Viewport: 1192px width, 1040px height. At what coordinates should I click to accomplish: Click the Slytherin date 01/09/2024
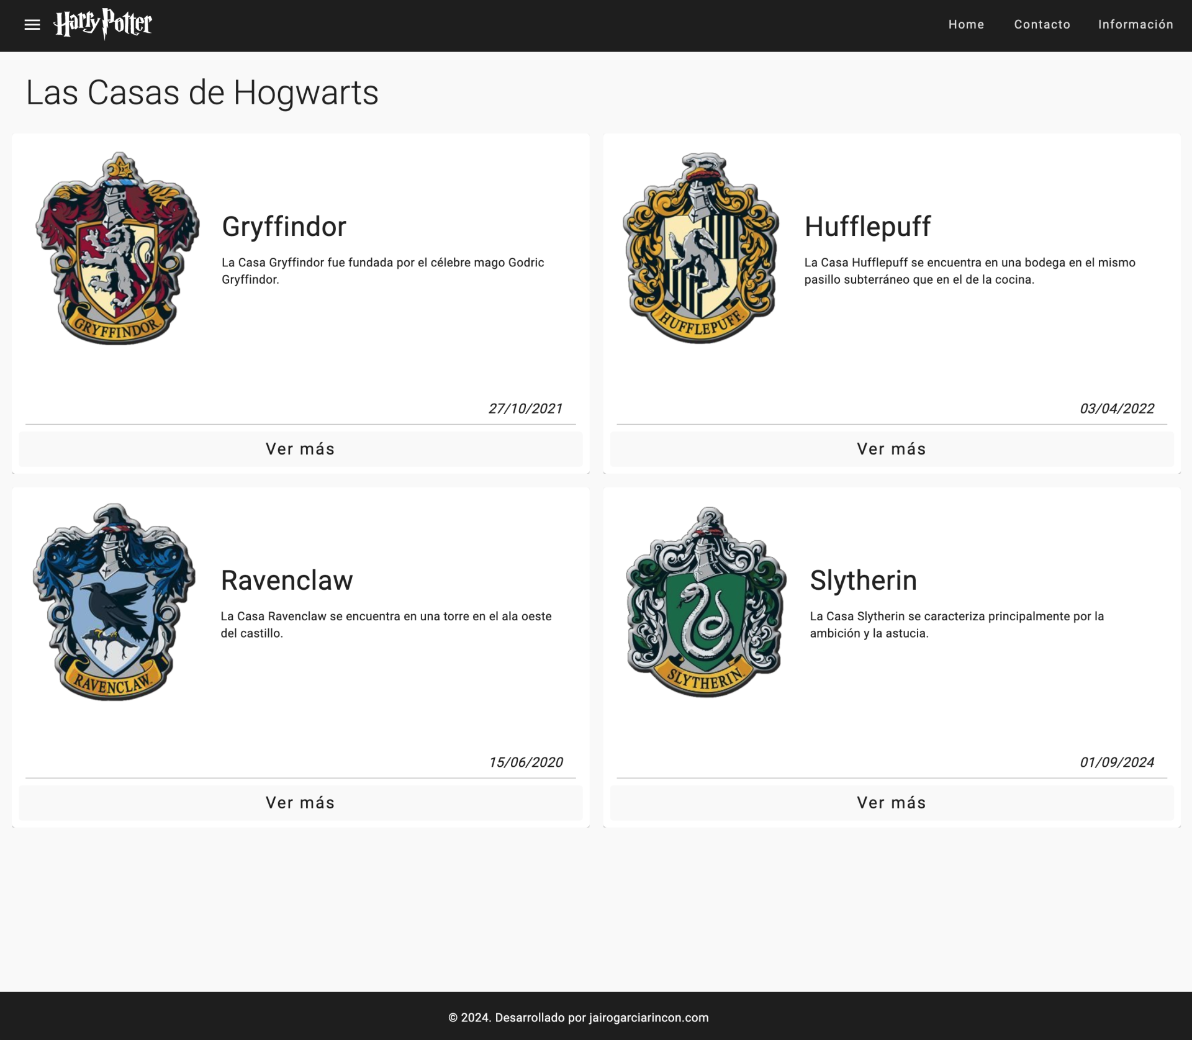1116,762
